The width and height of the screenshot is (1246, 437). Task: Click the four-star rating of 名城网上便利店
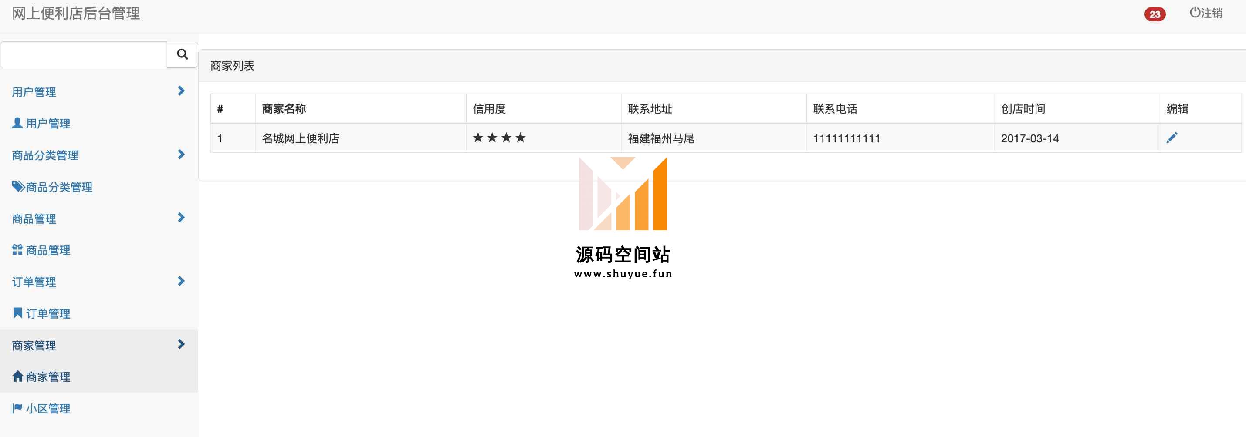pos(499,138)
